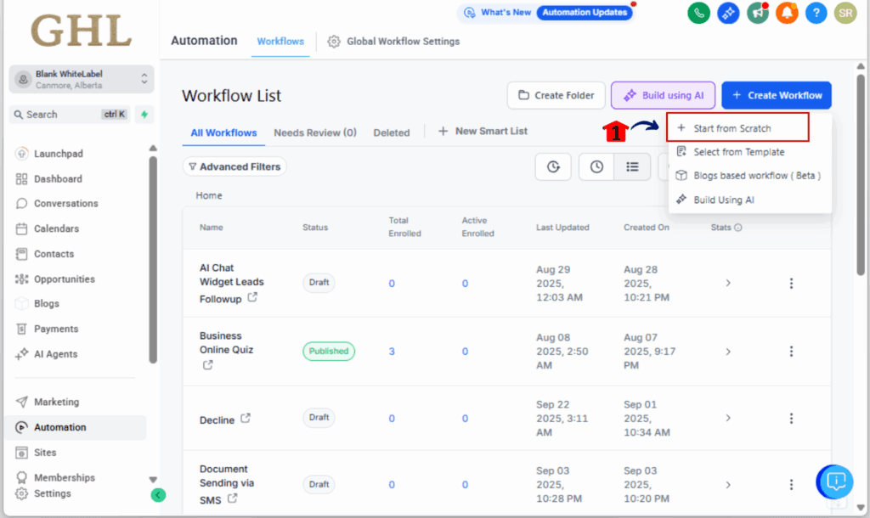Click the purple Build using AI button
This screenshot has height=518, width=870.
(x=663, y=95)
